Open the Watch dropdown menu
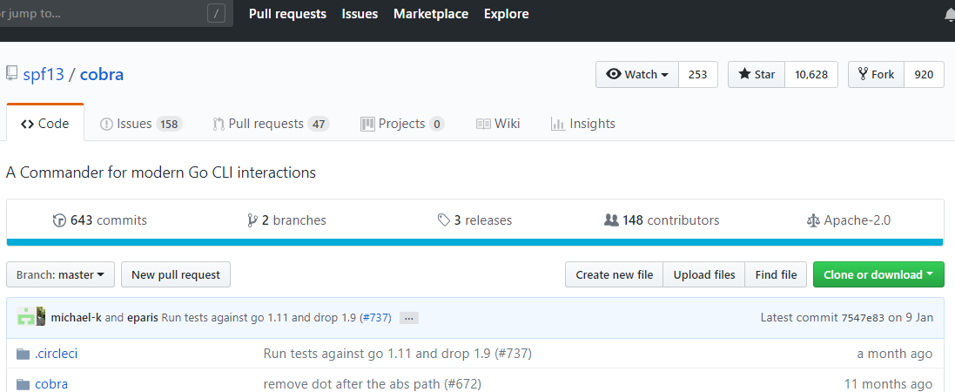 click(x=636, y=75)
